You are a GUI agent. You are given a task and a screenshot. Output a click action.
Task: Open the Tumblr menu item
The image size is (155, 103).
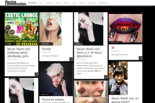(74, 3)
